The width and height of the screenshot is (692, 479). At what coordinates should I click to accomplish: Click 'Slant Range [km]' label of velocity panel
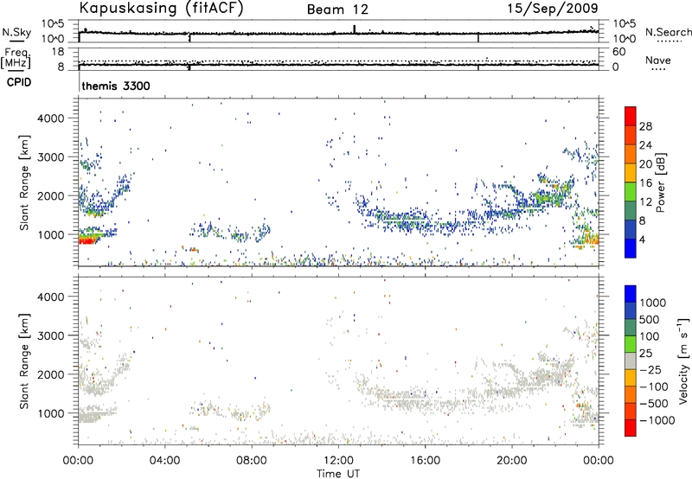[24, 361]
